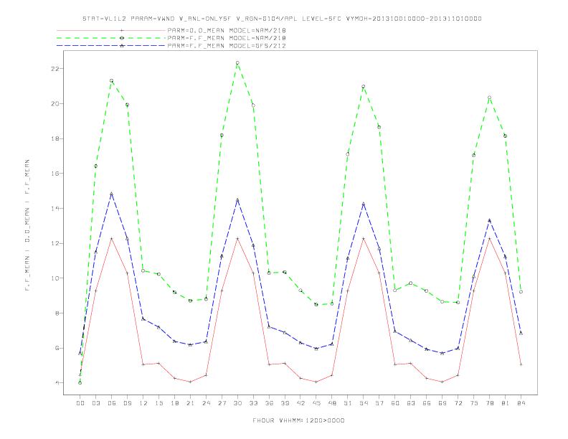Click x-axis tick label 48
The image size is (568, 439).
332,403
